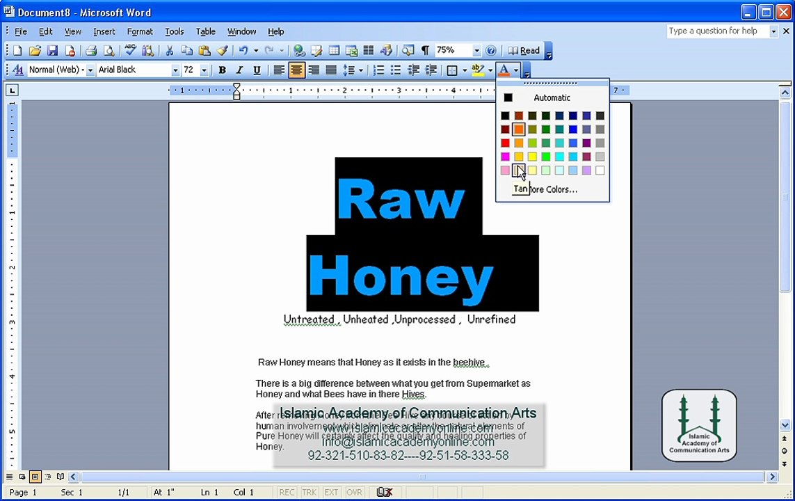Pick the selected Orange color swatch

coord(519,129)
